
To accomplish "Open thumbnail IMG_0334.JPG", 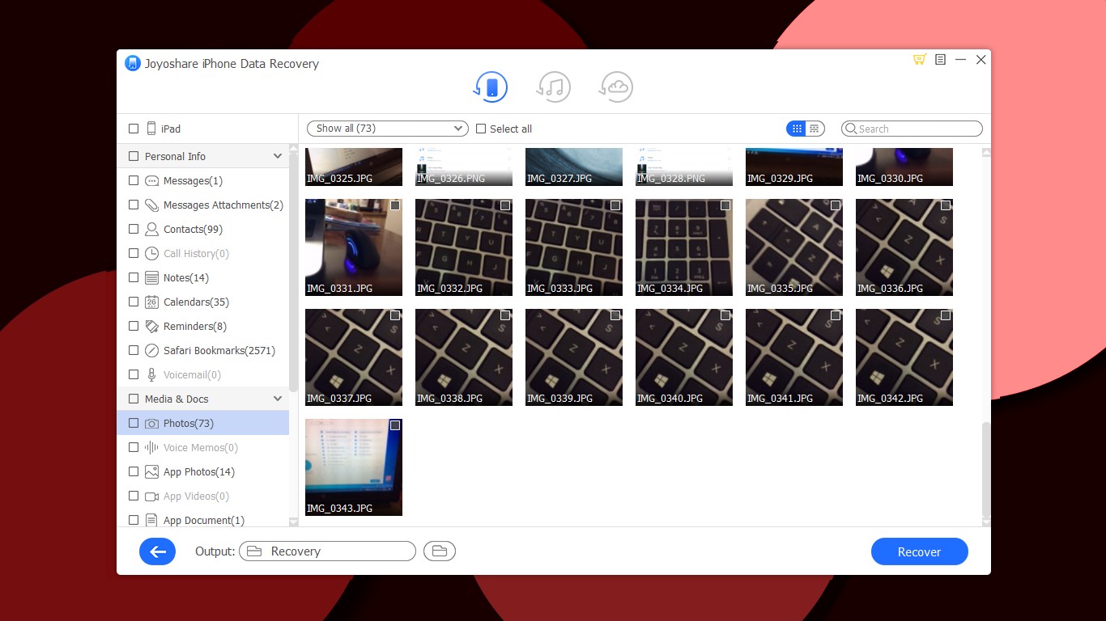I will click(x=684, y=247).
